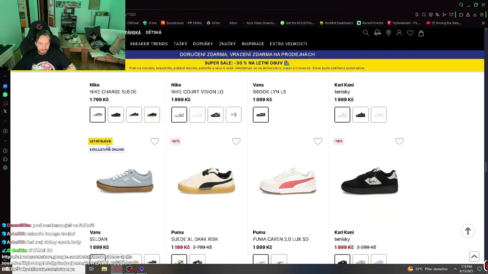Open the SNEAKER TRENDS menu
This screenshot has height=274, width=488.
tap(149, 44)
